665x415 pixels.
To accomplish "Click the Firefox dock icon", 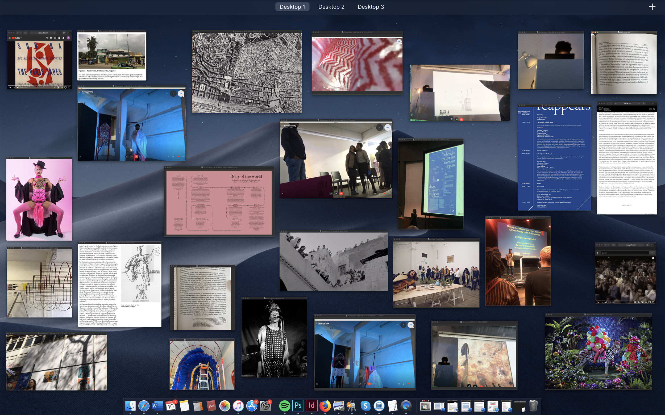I will coord(325,406).
